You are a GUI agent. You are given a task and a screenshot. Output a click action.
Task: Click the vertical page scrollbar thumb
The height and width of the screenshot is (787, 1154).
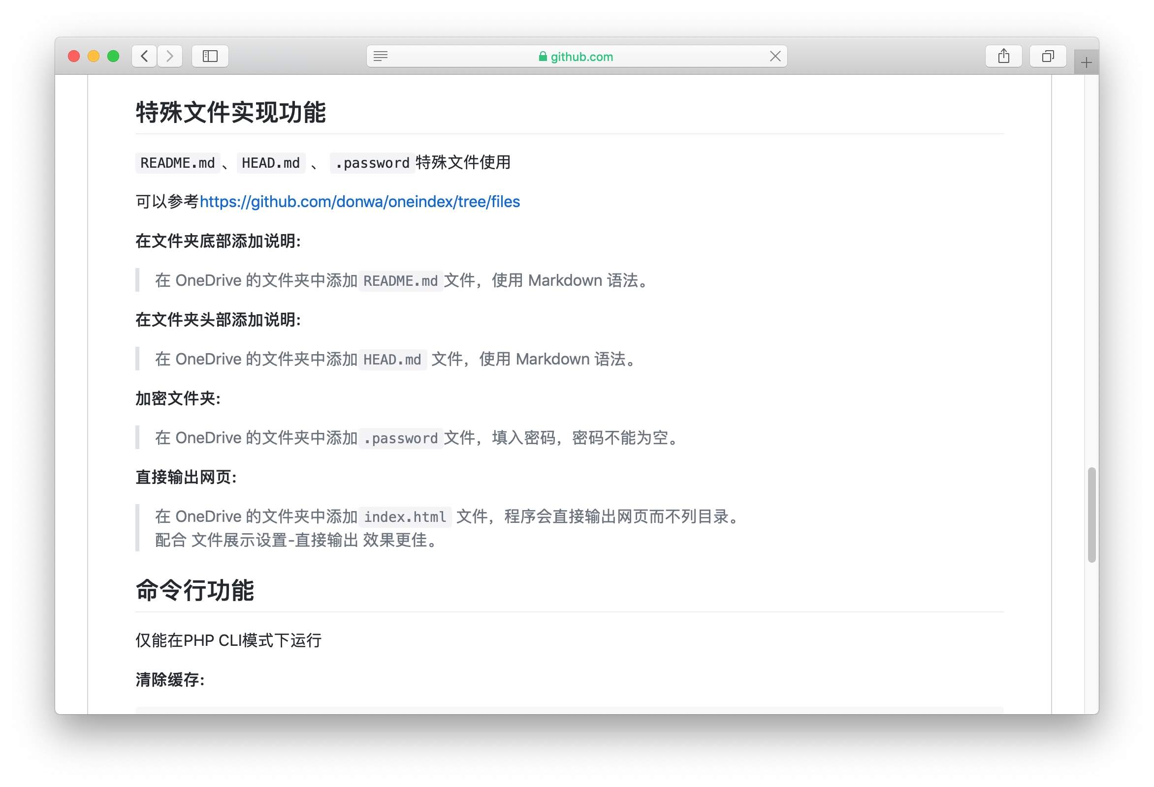coord(1091,514)
